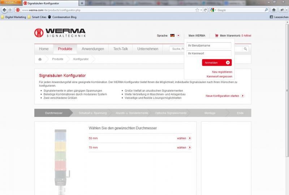Click the Ihr Benutzername input field

tap(209, 45)
